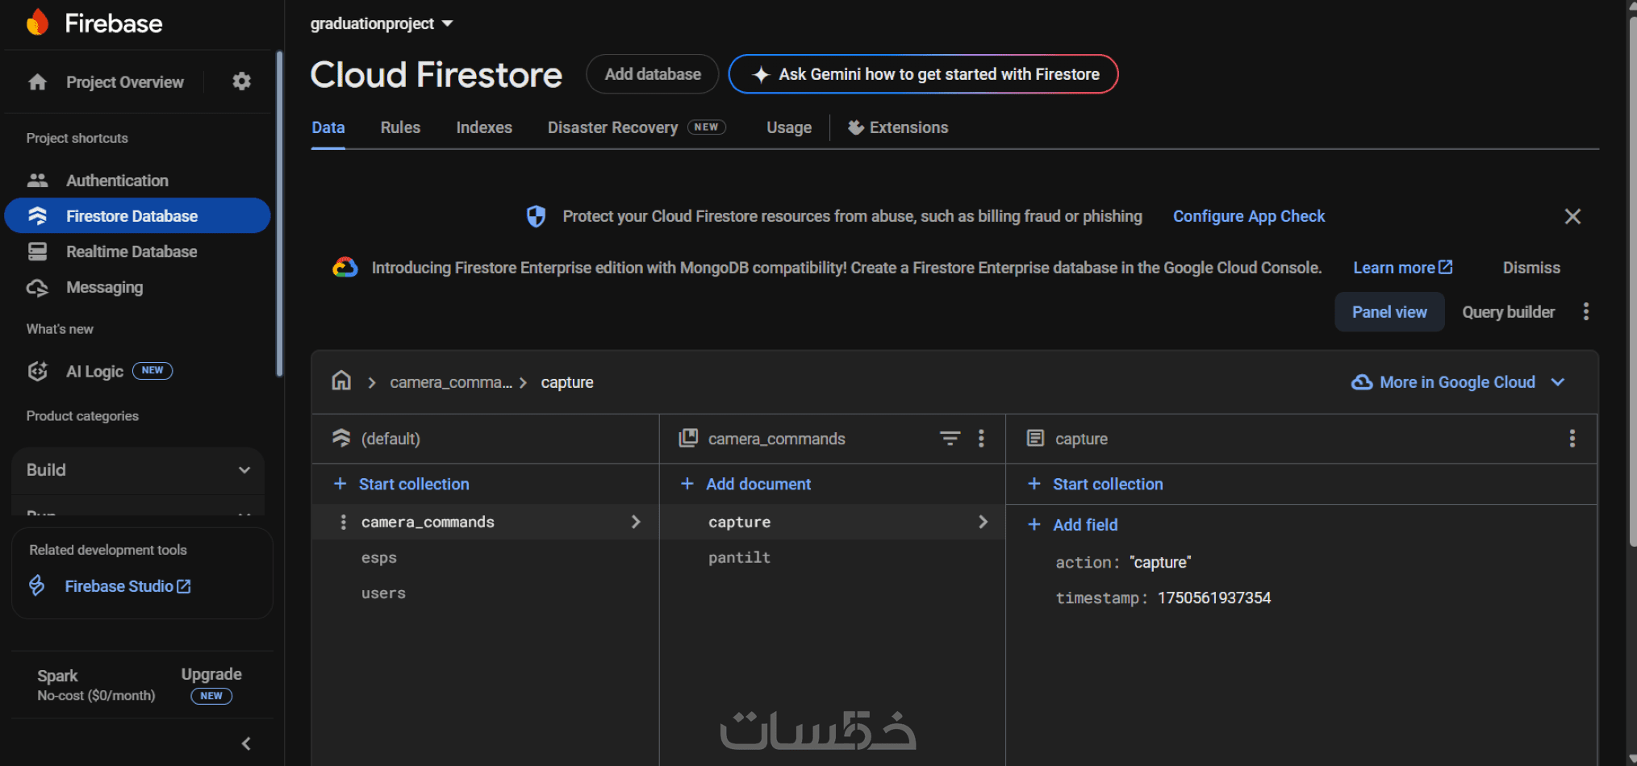1637x766 pixels.
Task: Click the (default) database icon
Action: 341,438
